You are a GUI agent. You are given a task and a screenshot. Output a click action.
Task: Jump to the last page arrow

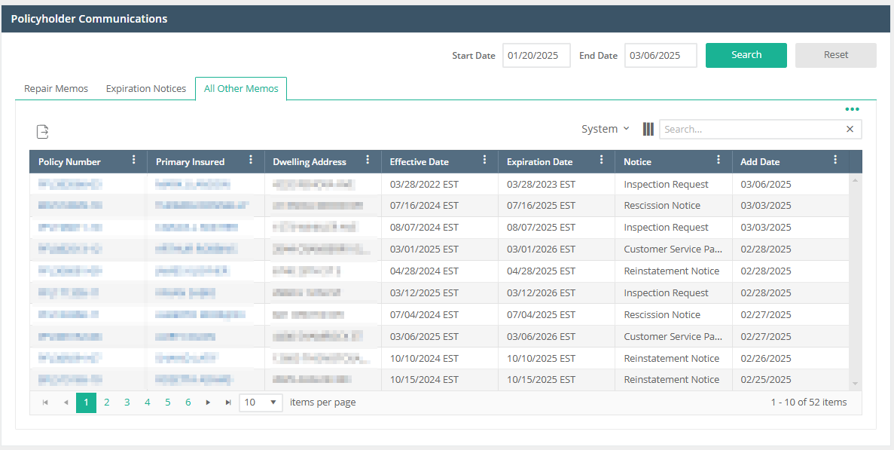(227, 403)
